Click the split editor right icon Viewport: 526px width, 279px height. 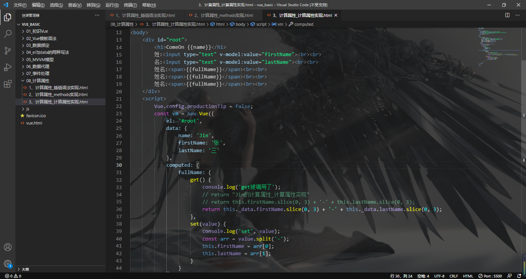pos(508,15)
